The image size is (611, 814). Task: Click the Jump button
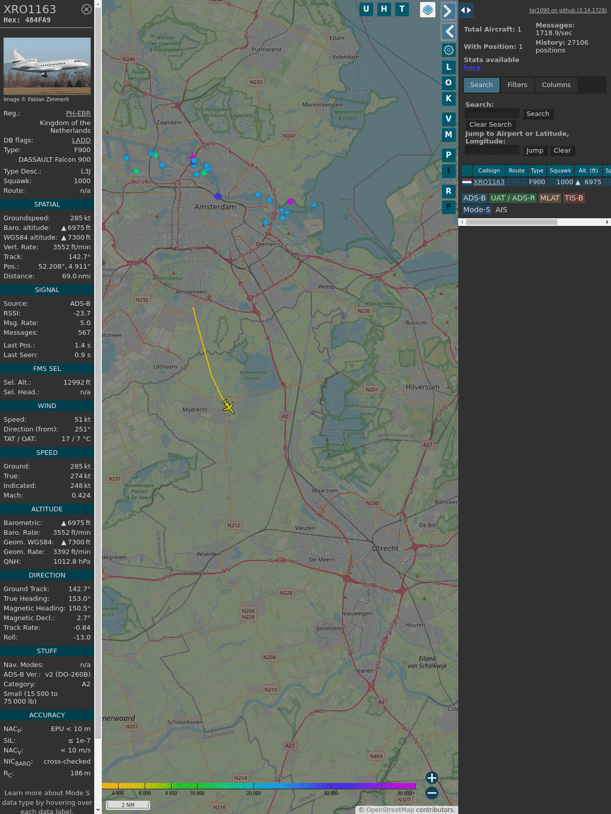535,151
